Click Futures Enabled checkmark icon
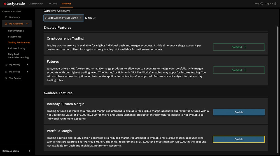 click(x=245, y=70)
